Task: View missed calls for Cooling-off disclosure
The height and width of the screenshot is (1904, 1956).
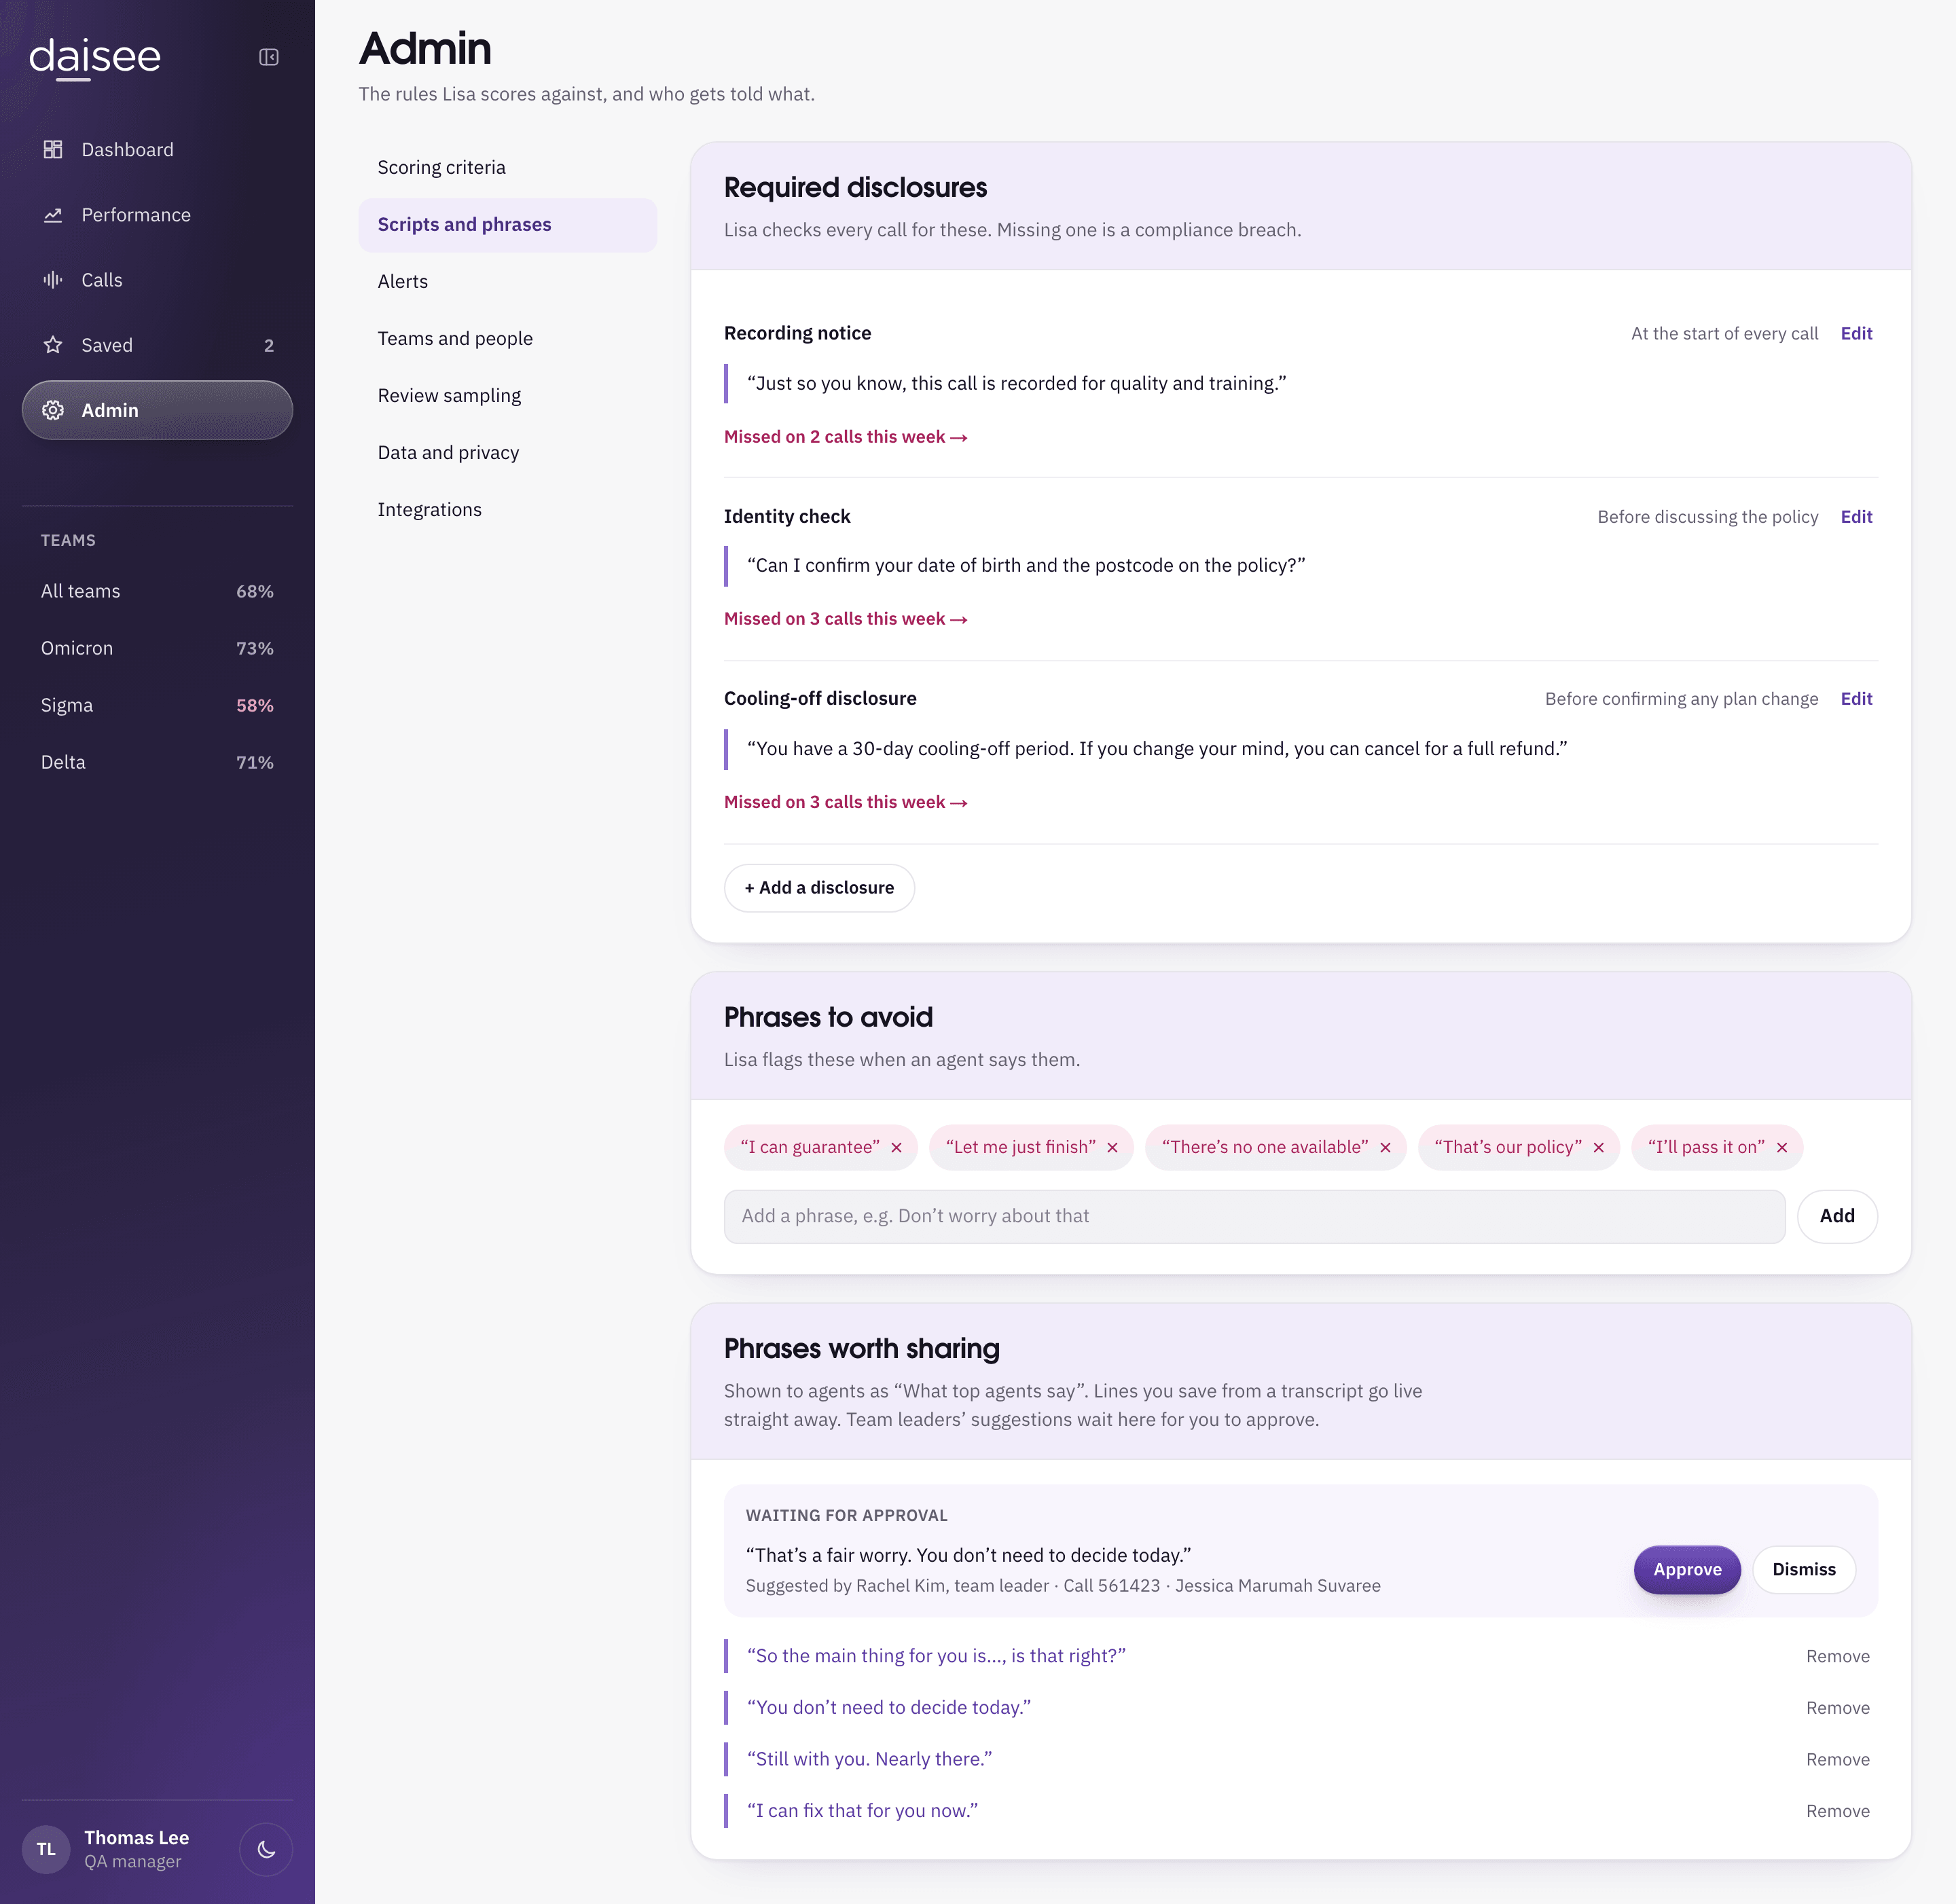Action: click(x=846, y=802)
